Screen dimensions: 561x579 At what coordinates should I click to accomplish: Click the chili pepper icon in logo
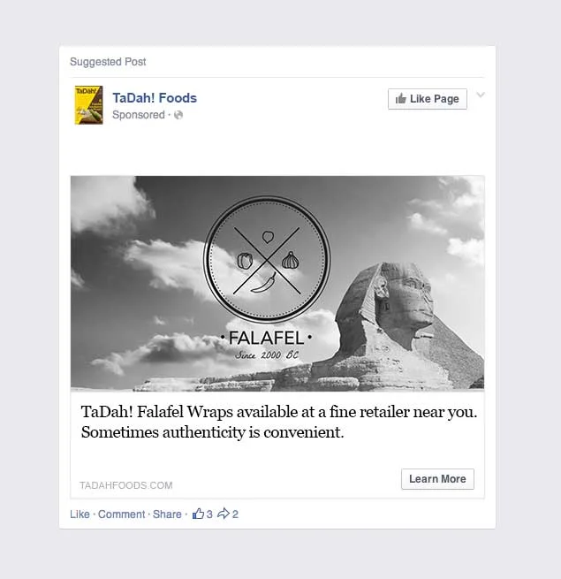(264, 283)
